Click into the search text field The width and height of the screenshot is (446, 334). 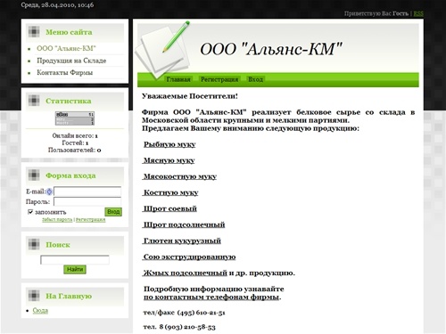pos(75,260)
